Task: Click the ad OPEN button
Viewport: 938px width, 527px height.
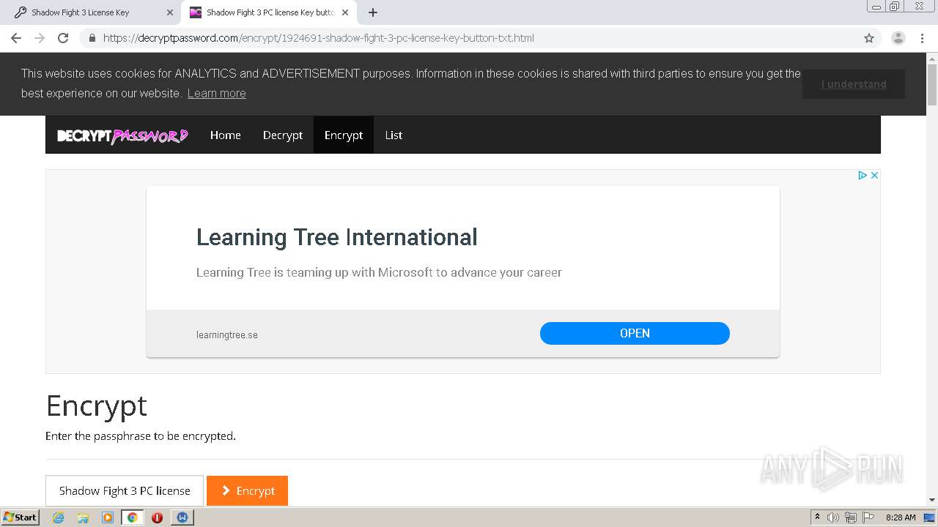Action: coord(635,333)
